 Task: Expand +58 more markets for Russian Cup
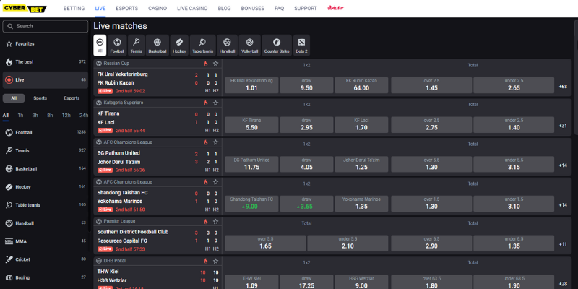[563, 87]
